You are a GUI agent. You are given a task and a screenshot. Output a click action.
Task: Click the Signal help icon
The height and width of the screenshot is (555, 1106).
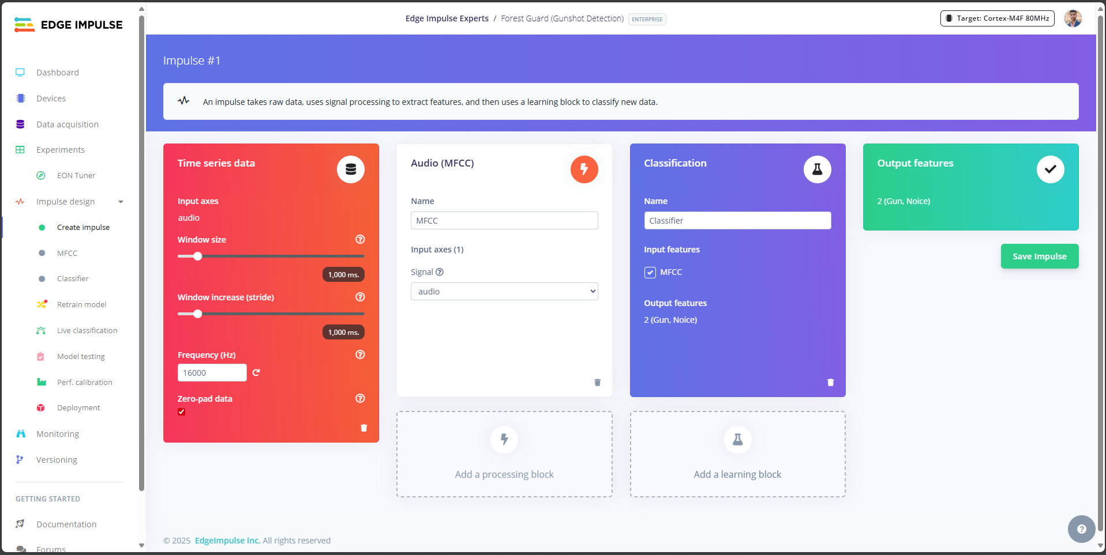pyautogui.click(x=440, y=272)
